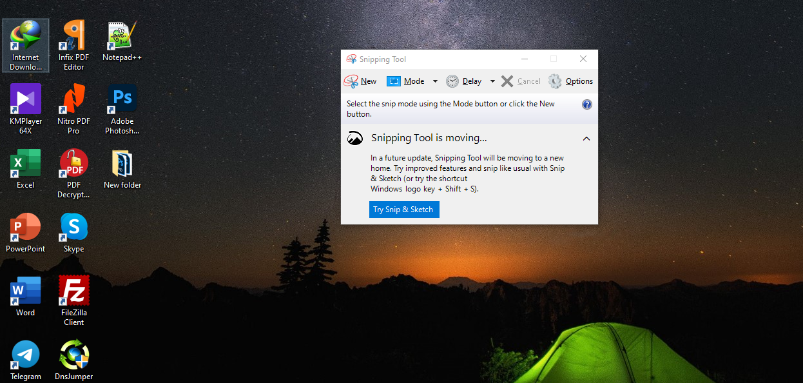Click the 'Select the snip mode' instruction text
The image size is (803, 383).
point(450,109)
